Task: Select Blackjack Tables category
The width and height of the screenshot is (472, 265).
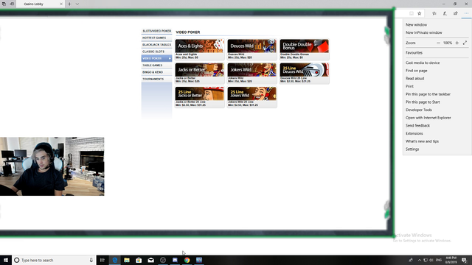Action: pos(156,45)
